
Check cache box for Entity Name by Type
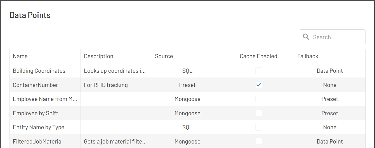[259, 127]
